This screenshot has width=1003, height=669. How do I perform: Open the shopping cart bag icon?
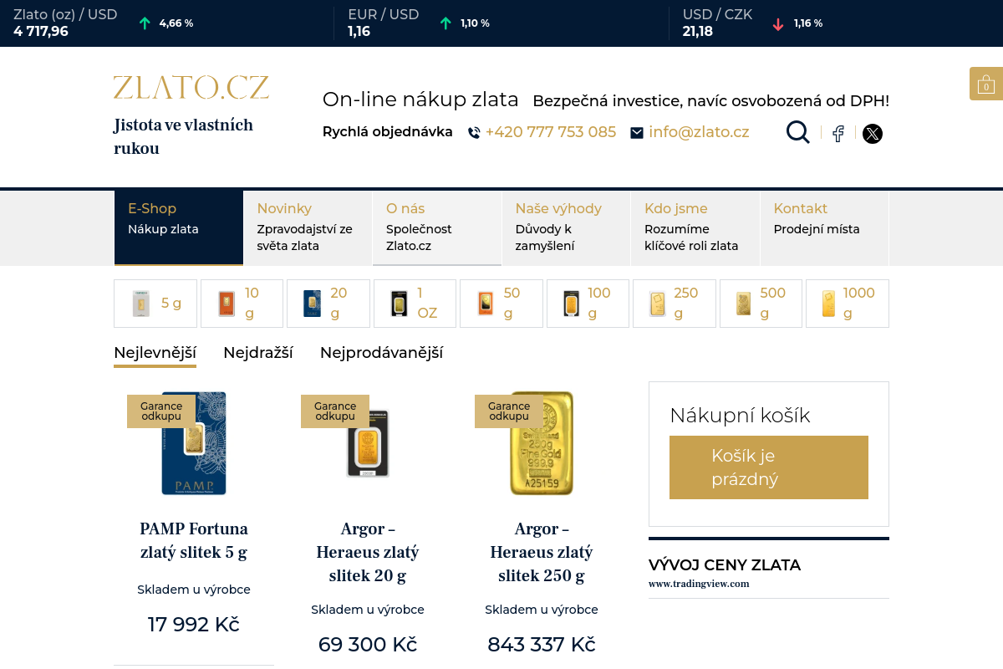click(x=985, y=84)
